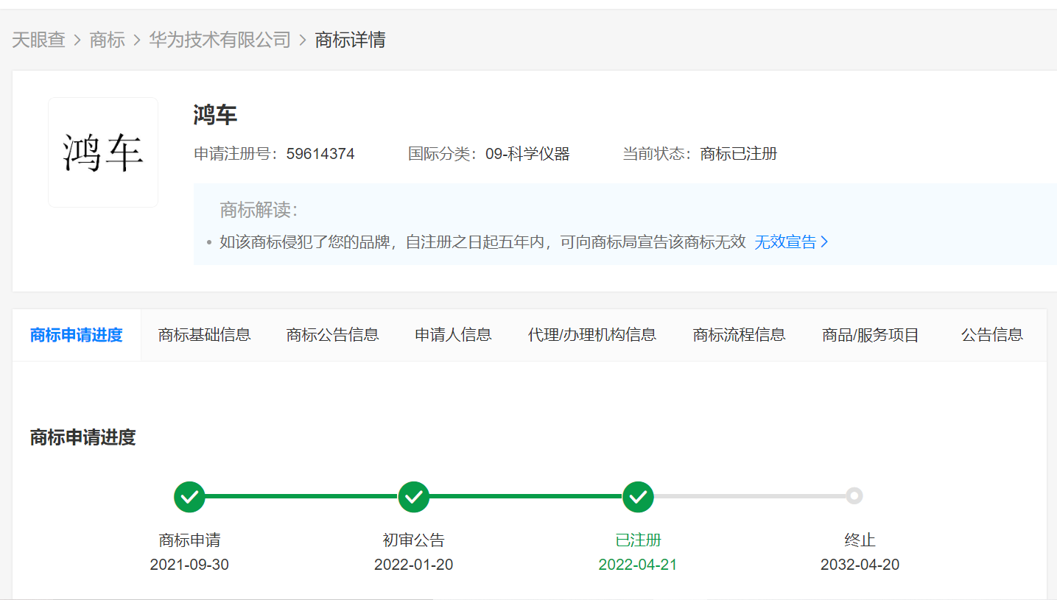The width and height of the screenshot is (1057, 600).
Task: Click the date 2032-04-20
Action: coord(860,565)
